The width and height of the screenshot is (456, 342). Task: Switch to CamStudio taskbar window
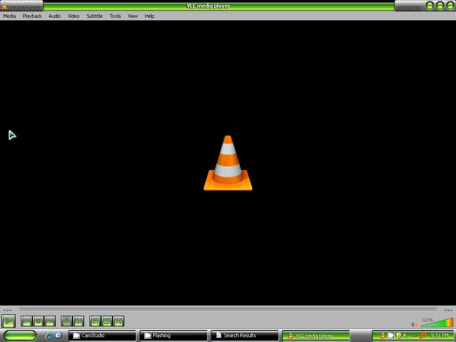point(102,335)
